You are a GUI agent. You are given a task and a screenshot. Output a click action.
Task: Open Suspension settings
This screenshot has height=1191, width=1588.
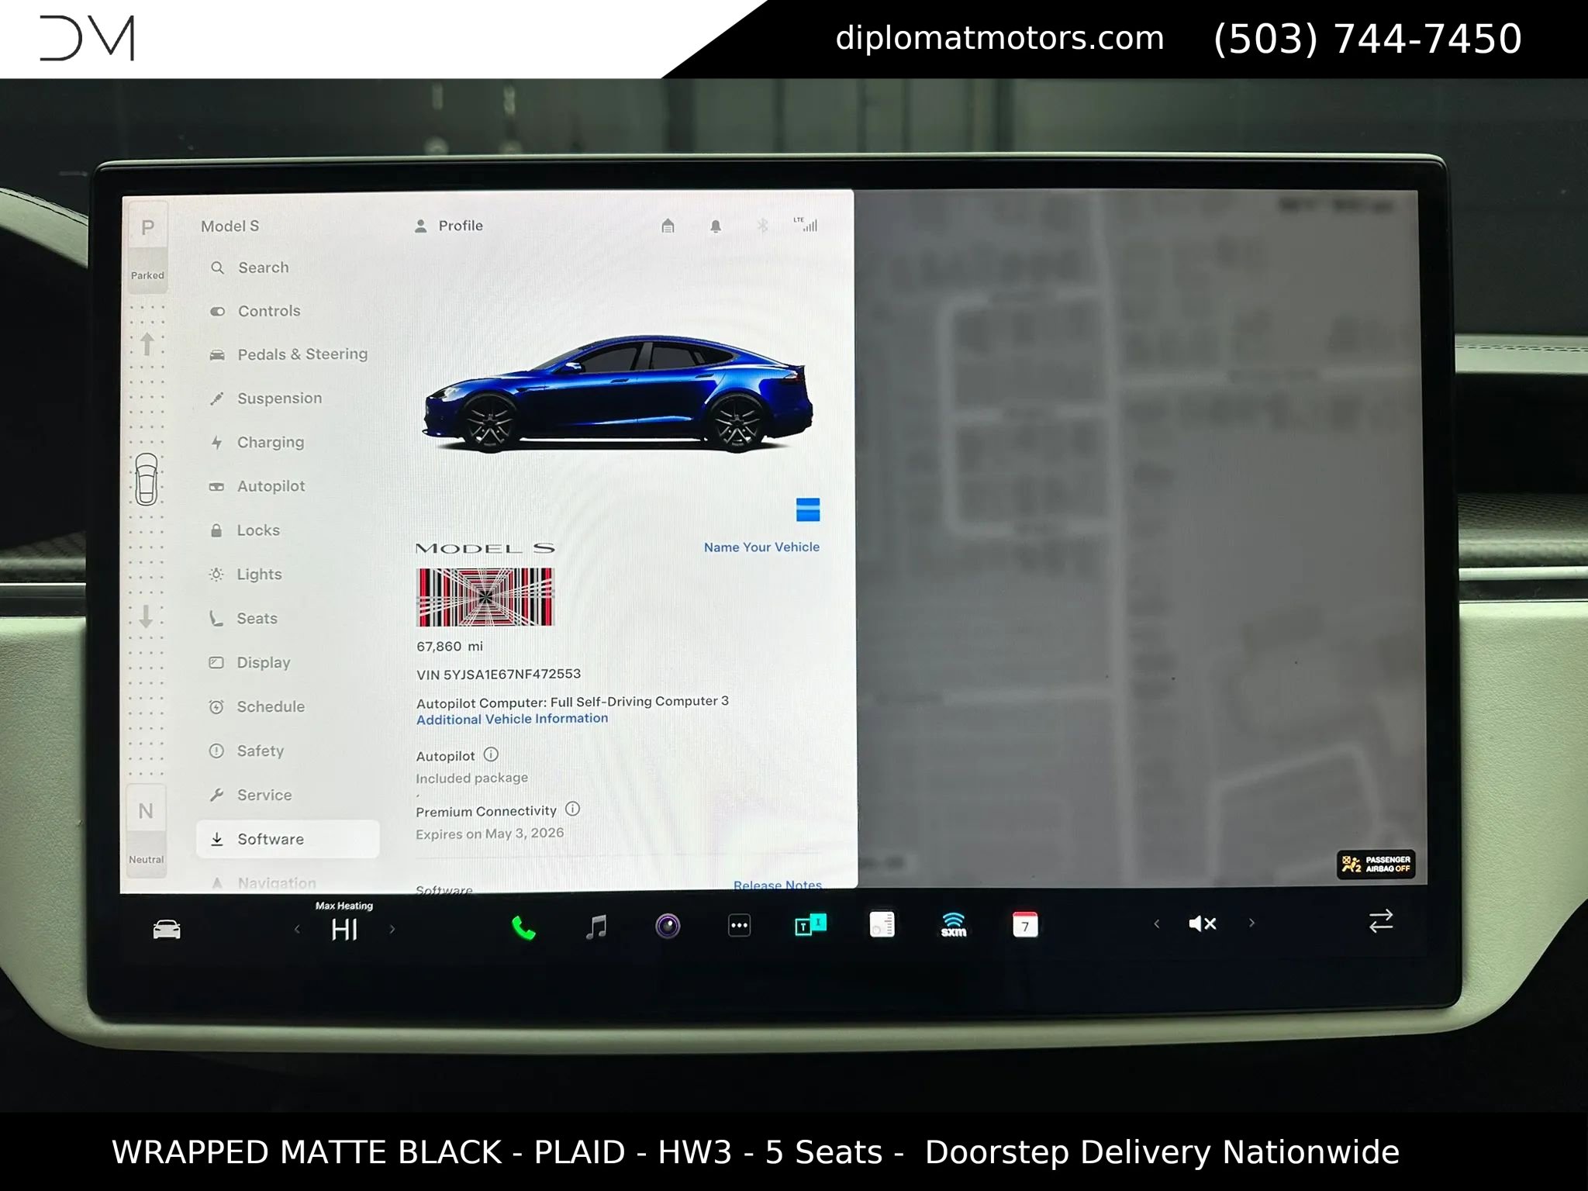click(266, 398)
